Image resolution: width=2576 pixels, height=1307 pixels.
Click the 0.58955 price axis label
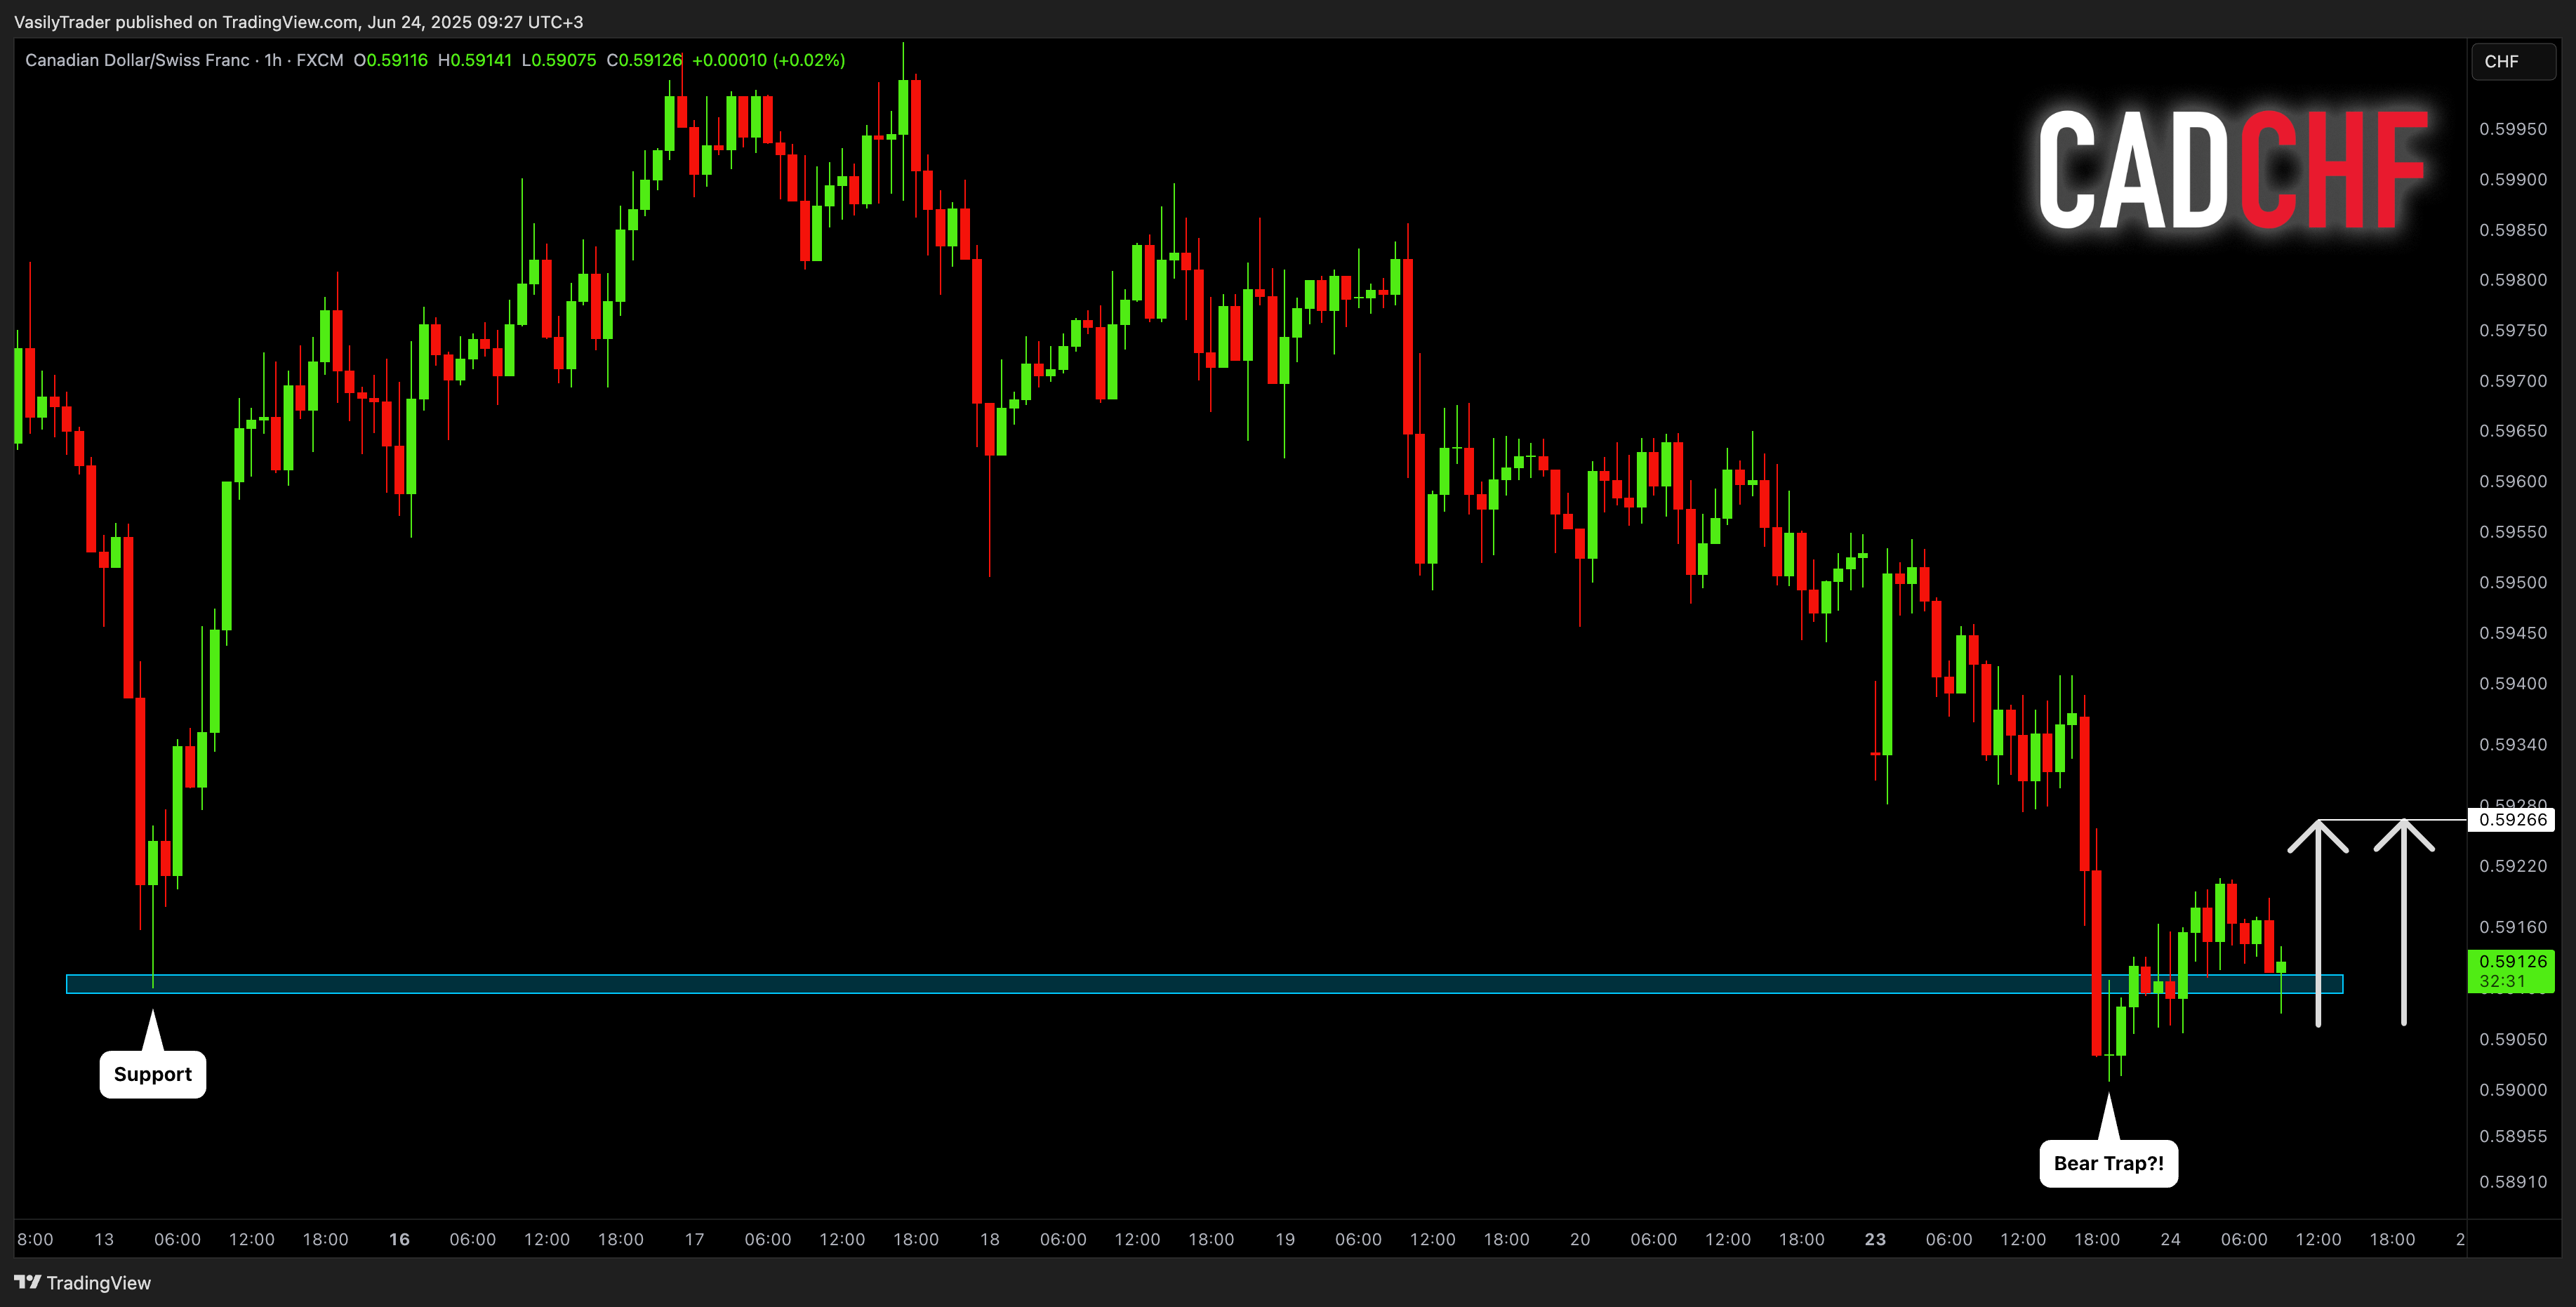pos(2513,1136)
